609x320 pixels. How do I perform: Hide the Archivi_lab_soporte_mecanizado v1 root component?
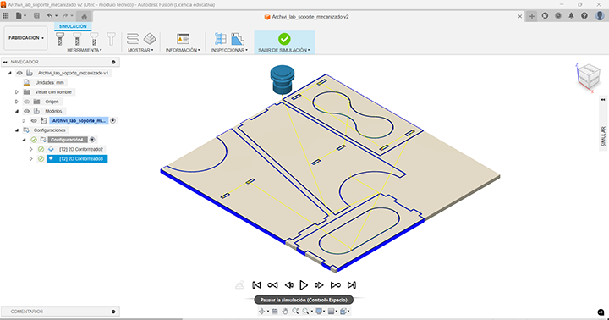tap(19, 73)
